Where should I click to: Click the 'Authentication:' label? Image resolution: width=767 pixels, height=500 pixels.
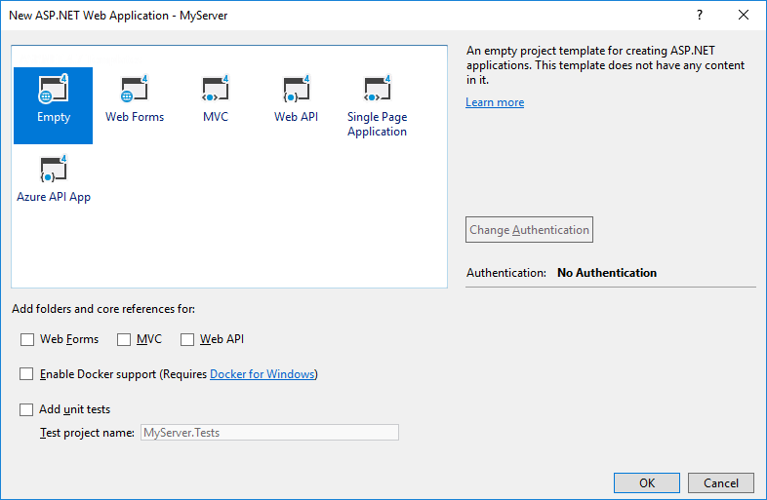tap(506, 273)
